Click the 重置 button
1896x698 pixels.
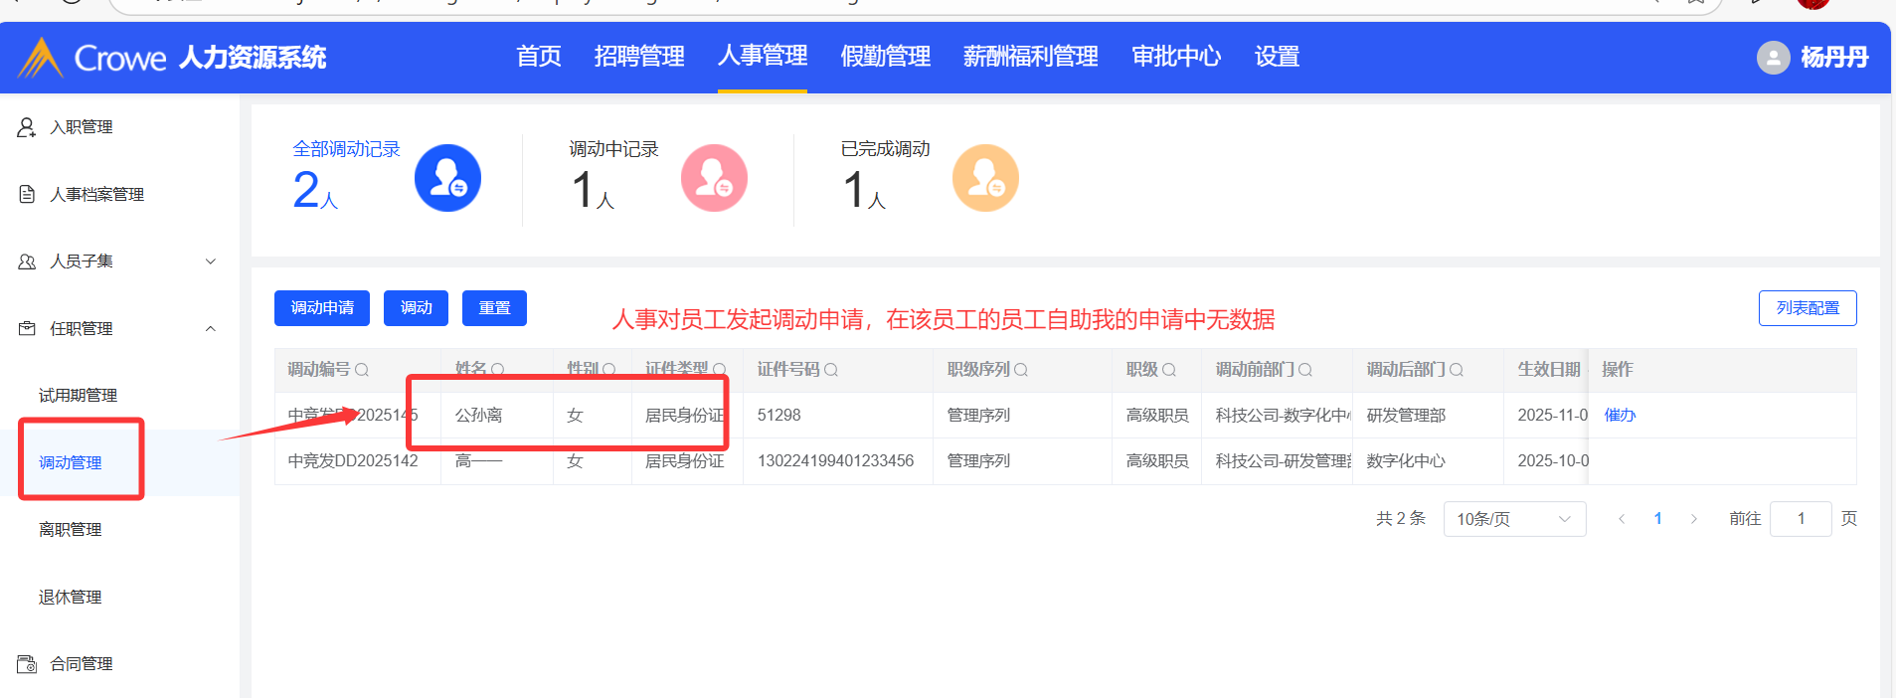(494, 308)
